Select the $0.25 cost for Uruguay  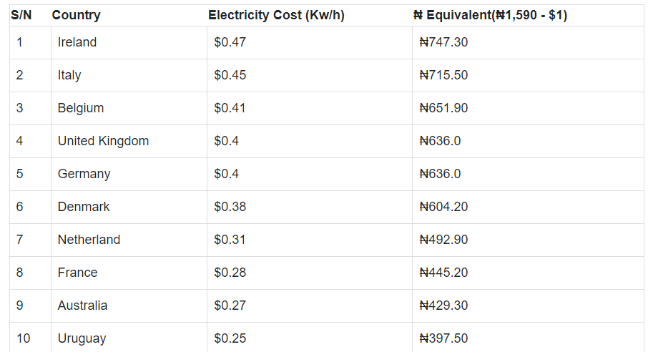click(230, 338)
